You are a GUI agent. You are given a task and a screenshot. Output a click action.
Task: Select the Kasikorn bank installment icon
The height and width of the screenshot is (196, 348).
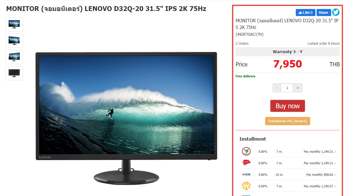tap(246, 151)
